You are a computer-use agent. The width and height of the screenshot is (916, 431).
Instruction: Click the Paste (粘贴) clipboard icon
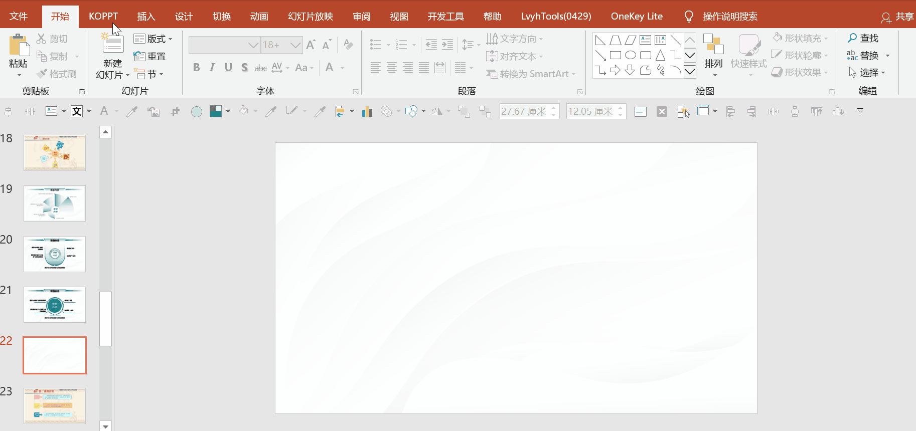19,45
